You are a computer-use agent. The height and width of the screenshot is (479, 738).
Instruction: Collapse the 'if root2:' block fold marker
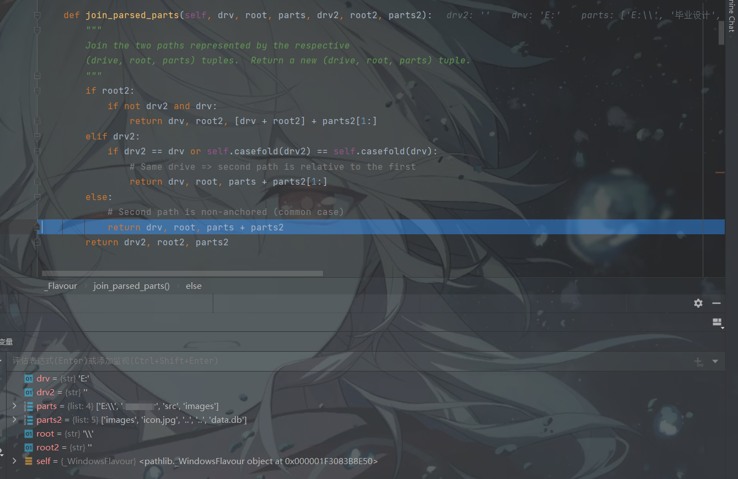click(37, 91)
